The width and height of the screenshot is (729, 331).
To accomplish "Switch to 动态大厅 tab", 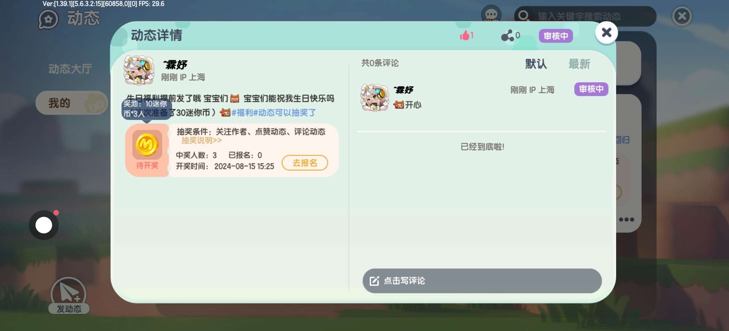I will pyautogui.click(x=70, y=69).
